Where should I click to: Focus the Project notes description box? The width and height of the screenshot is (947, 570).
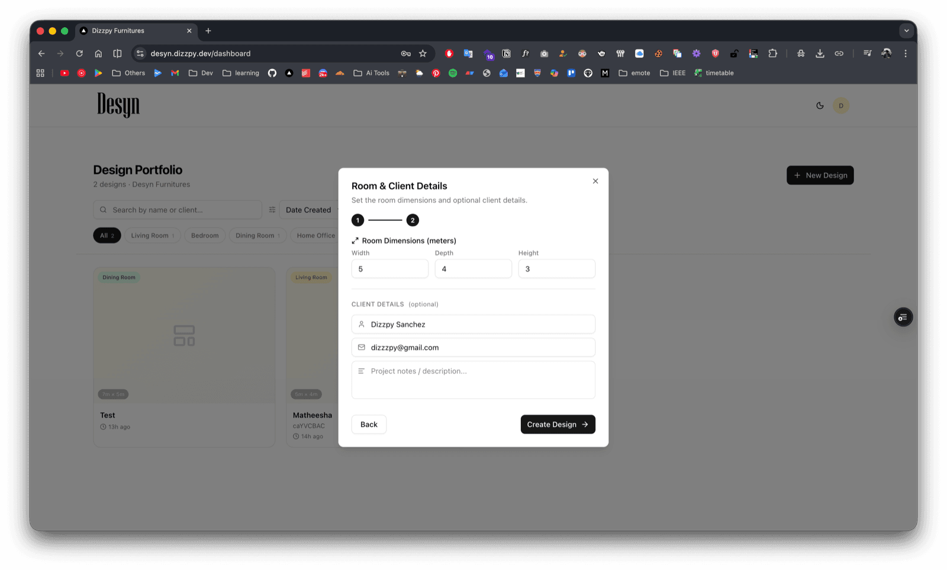pyautogui.click(x=473, y=380)
